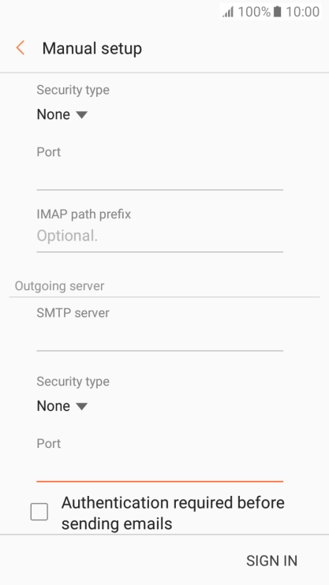
Task: Focus the incoming Port input field
Action: 160,177
